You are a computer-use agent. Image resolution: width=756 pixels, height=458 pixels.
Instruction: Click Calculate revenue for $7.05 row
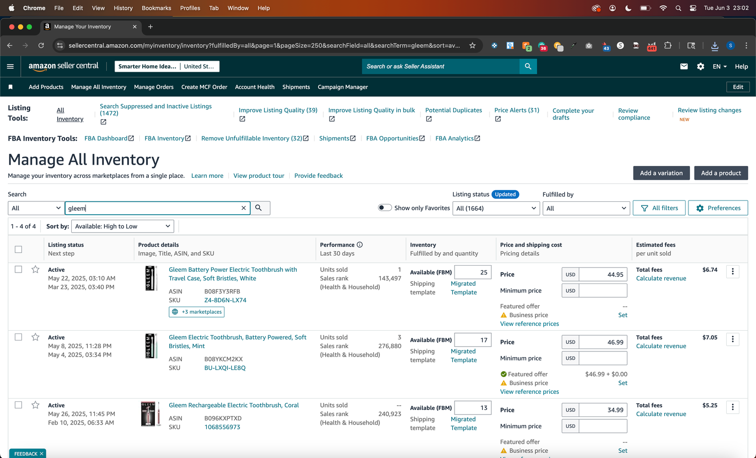pyautogui.click(x=661, y=346)
